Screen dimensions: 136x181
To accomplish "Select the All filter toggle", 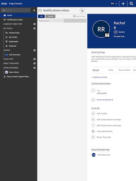I will (41, 16).
